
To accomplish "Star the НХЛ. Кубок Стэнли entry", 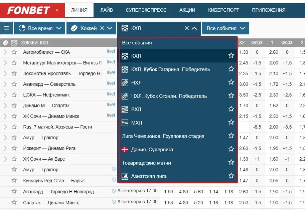I will point(231,96).
